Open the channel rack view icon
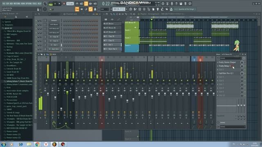The image size is (262, 147). pos(140,9)
